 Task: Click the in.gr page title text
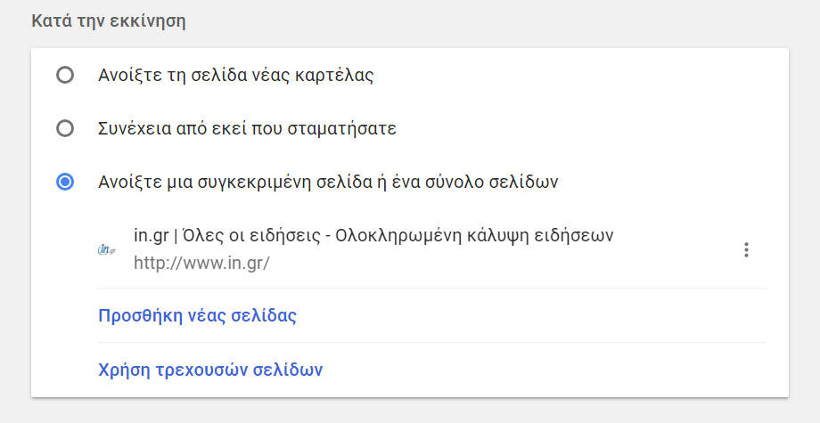pyautogui.click(x=373, y=235)
